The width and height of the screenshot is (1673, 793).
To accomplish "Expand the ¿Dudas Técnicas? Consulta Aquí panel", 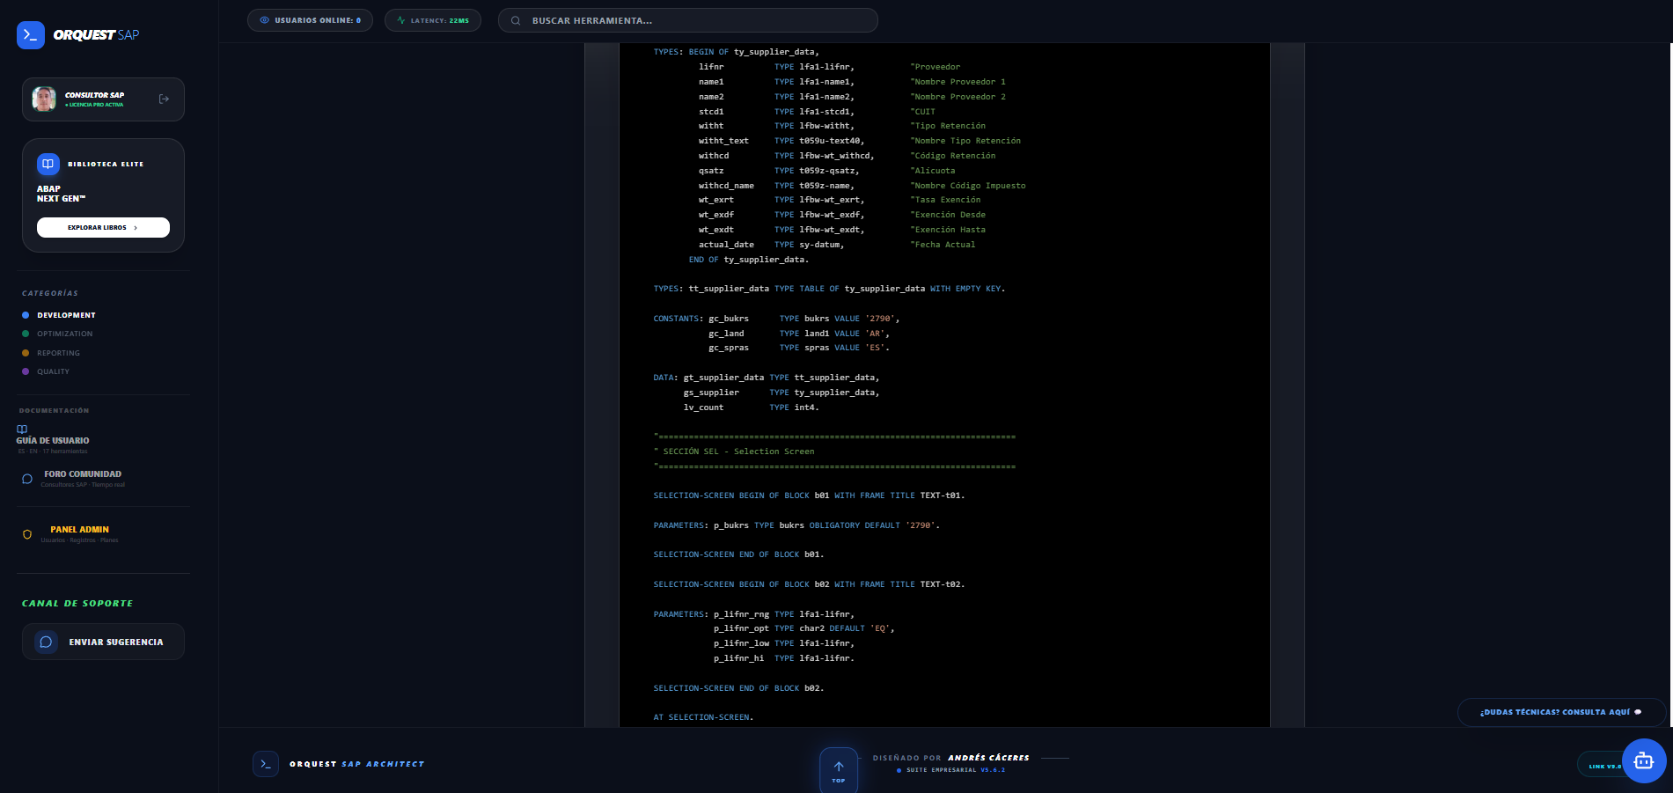I will [x=1560, y=712].
